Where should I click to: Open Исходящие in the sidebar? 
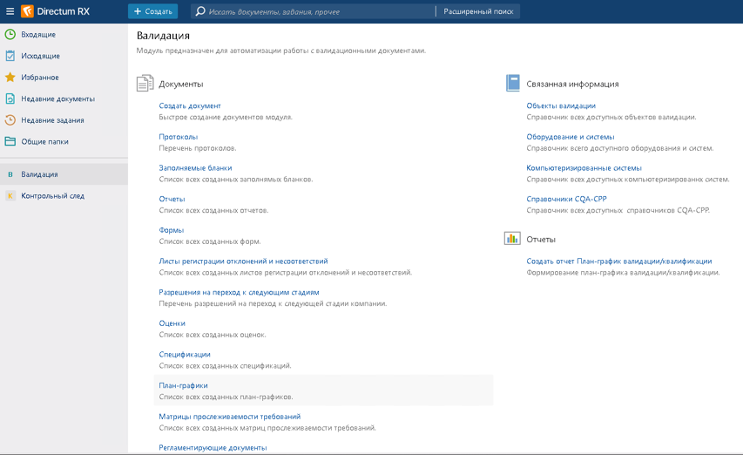[x=64, y=56]
